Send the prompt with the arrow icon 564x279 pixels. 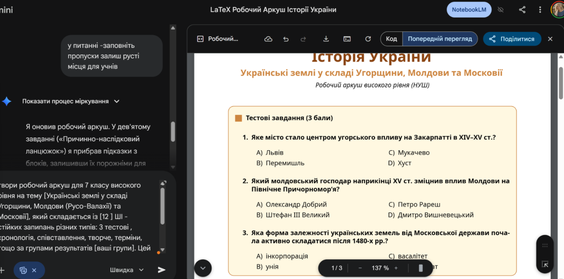pos(161,270)
